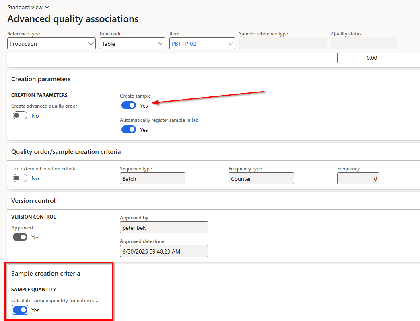Disable Automatically register sample in lab
The image size is (420, 321).
(129, 130)
